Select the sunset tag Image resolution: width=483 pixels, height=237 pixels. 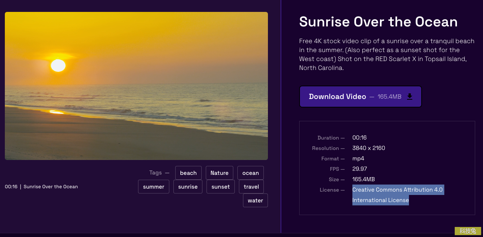(221, 187)
